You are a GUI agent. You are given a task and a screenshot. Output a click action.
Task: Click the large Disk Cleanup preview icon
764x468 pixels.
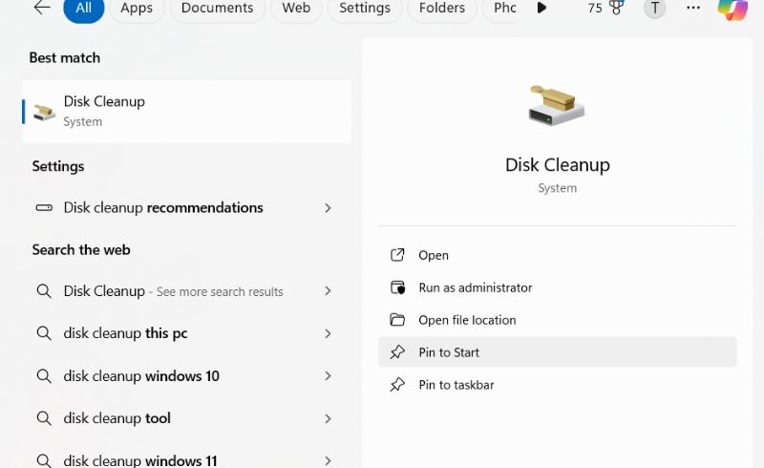[557, 105]
